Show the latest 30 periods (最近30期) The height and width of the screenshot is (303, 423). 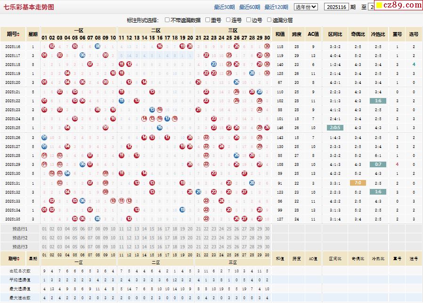(224, 7)
